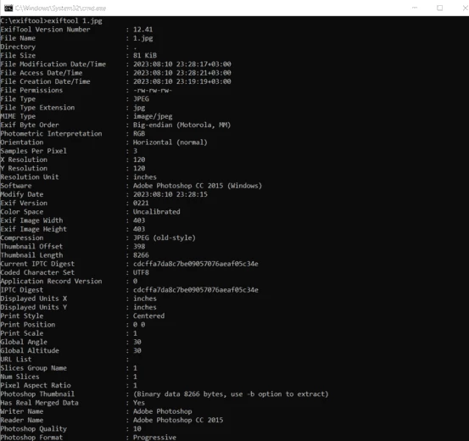Screen dimensions: 469x441
Task: Click the Thumbnail Length value 8266
Action: click(141, 255)
